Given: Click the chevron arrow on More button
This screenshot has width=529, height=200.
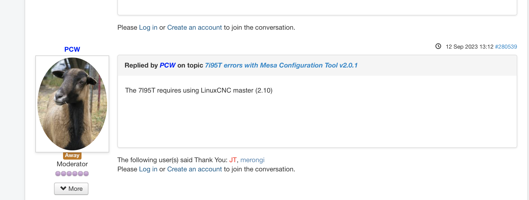Looking at the screenshot, I should 63,188.
